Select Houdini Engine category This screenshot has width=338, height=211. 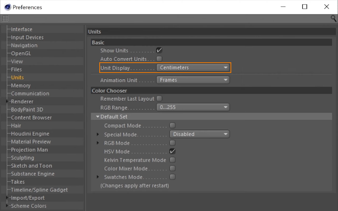(30, 133)
